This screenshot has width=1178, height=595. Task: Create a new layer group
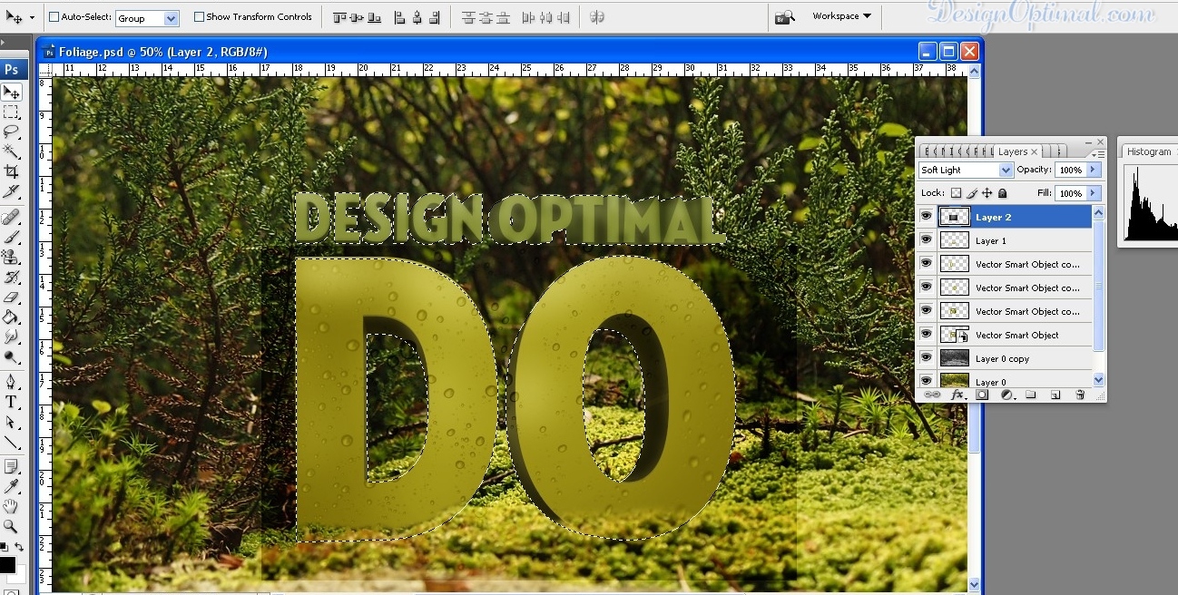click(1031, 395)
